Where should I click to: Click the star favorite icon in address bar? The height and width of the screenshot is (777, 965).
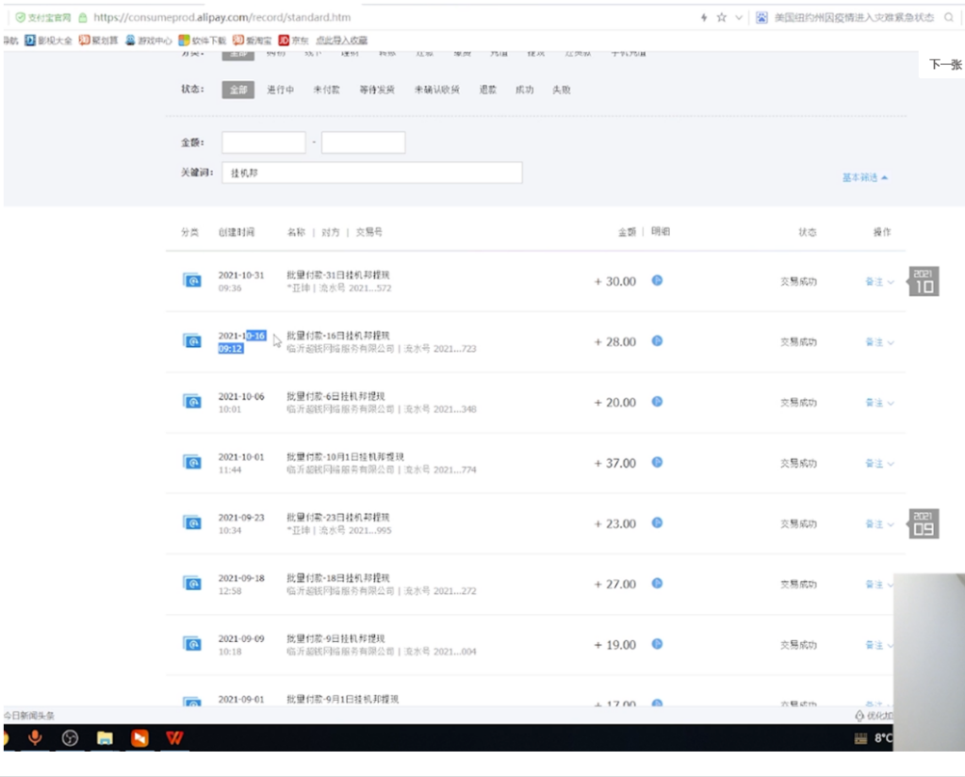click(721, 17)
